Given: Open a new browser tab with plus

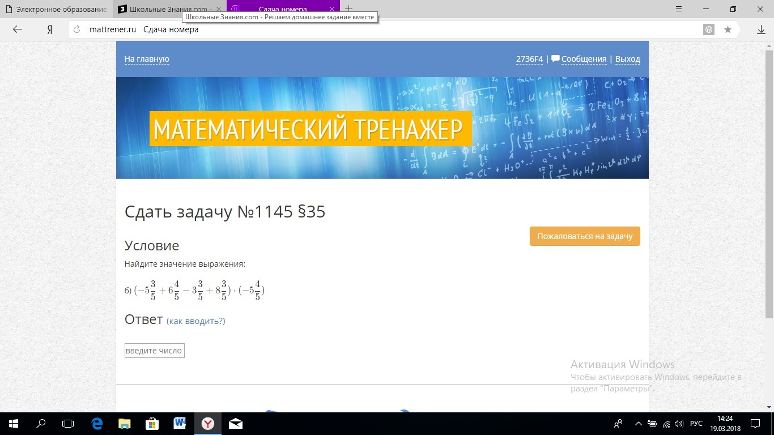Looking at the screenshot, I should (349, 8).
